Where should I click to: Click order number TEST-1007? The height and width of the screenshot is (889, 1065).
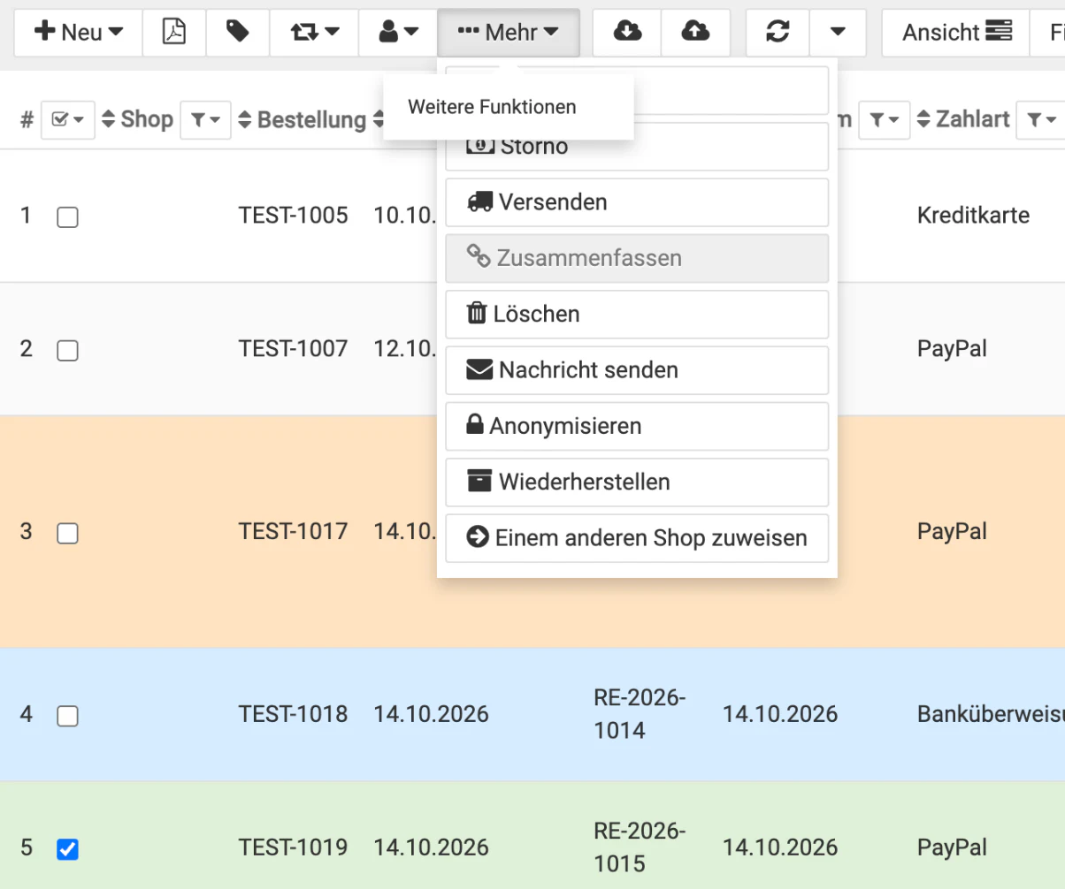click(x=293, y=349)
